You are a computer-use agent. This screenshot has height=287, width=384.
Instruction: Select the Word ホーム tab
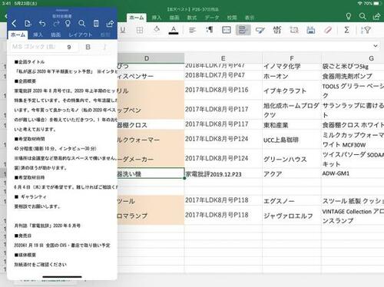click(18, 35)
